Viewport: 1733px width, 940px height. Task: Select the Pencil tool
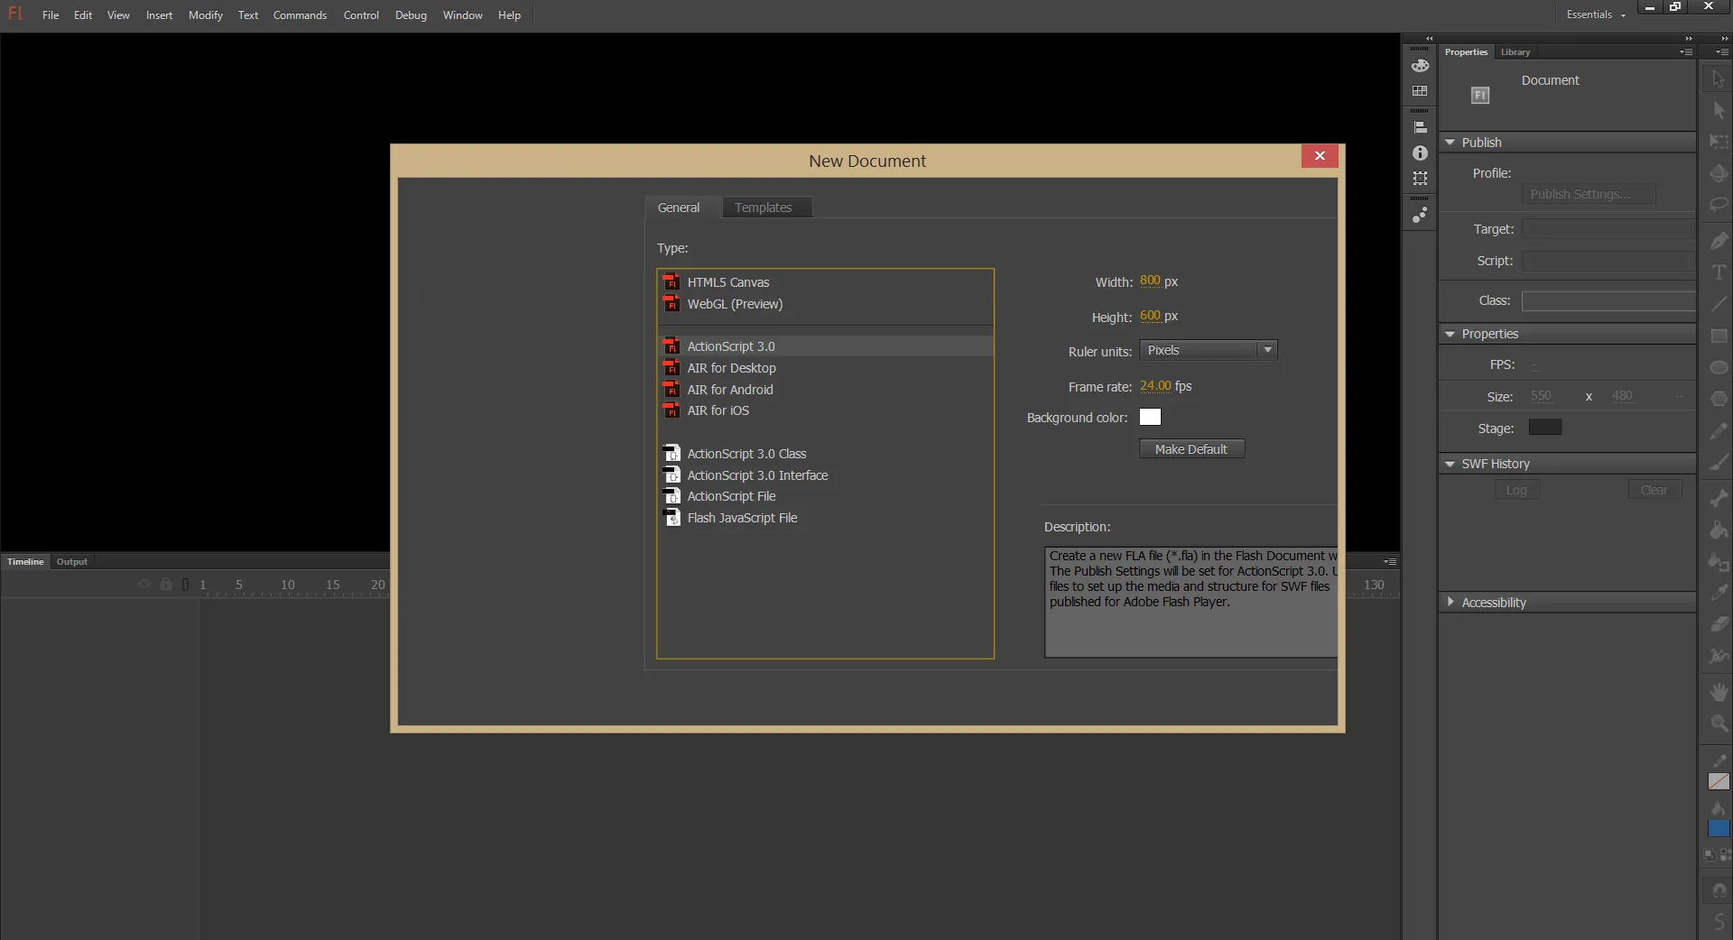click(x=1719, y=431)
